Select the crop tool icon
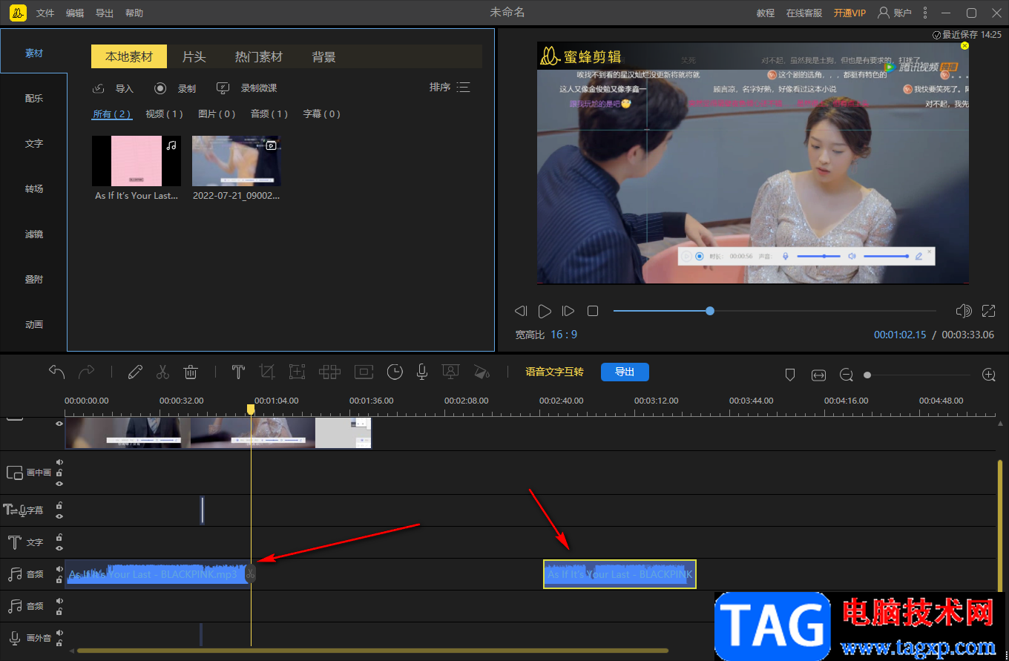 tap(267, 372)
